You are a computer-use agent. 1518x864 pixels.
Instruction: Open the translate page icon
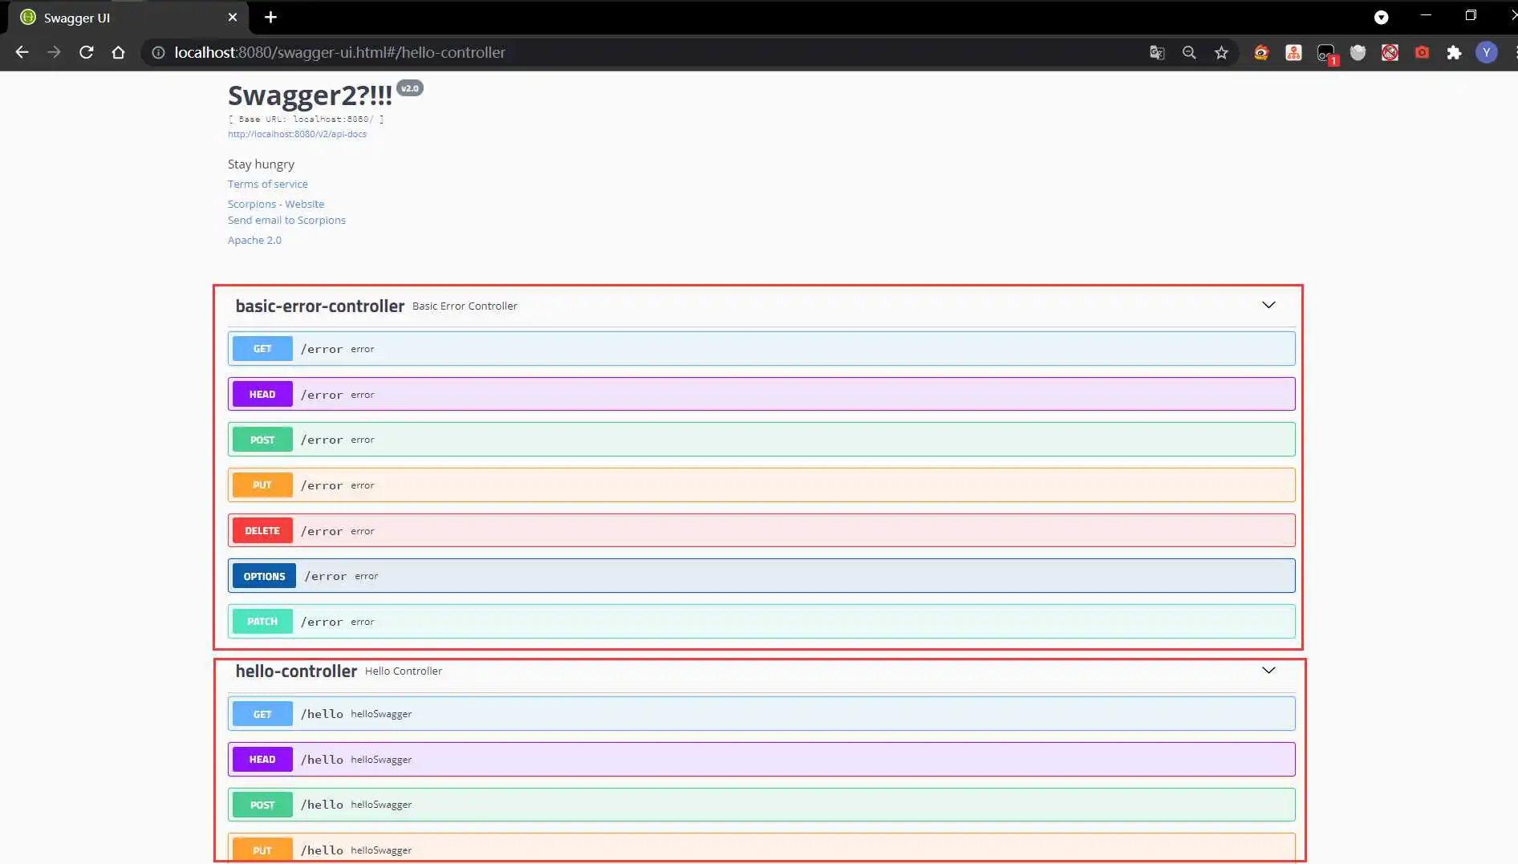[1156, 53]
